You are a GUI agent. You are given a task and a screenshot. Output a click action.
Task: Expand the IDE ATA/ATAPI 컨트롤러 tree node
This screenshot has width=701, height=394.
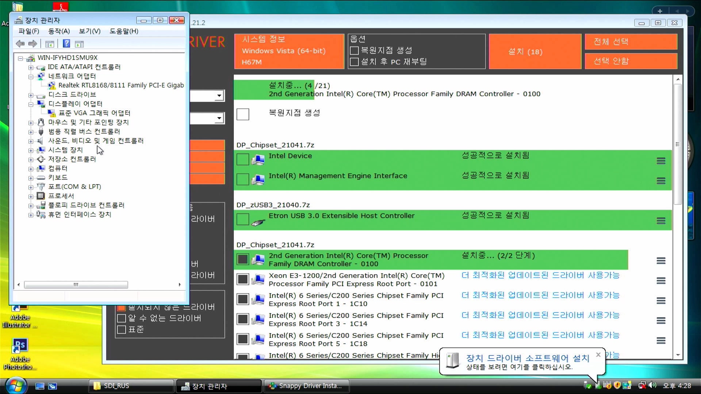click(x=31, y=67)
